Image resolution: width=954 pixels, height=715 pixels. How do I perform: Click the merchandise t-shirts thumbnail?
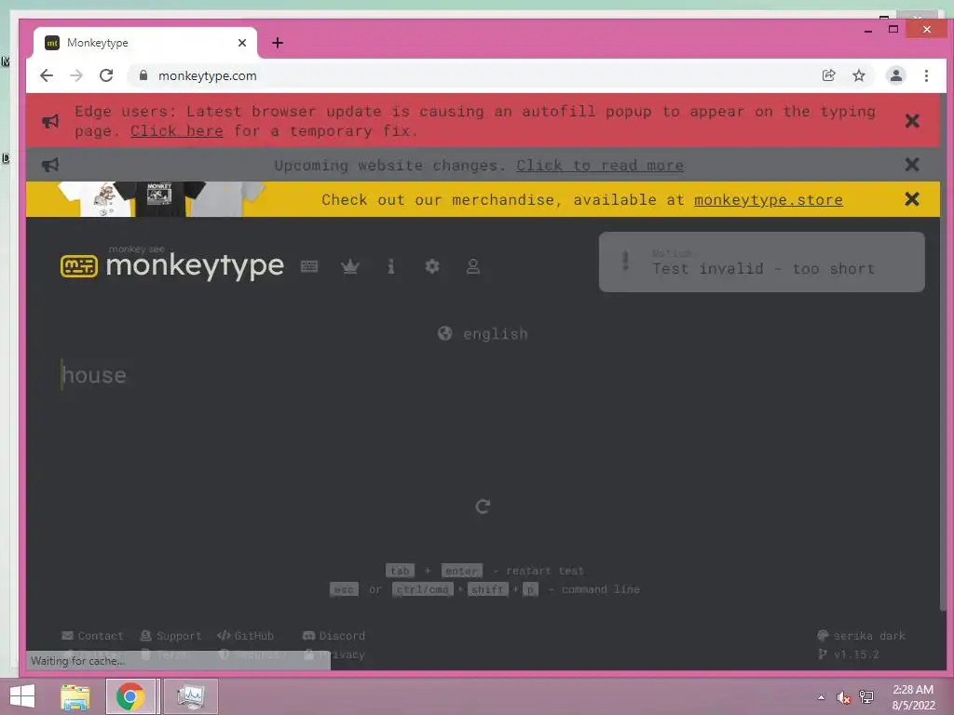161,199
